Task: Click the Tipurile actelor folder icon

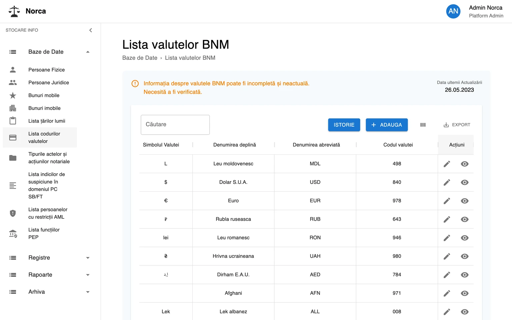Action: 13,158
